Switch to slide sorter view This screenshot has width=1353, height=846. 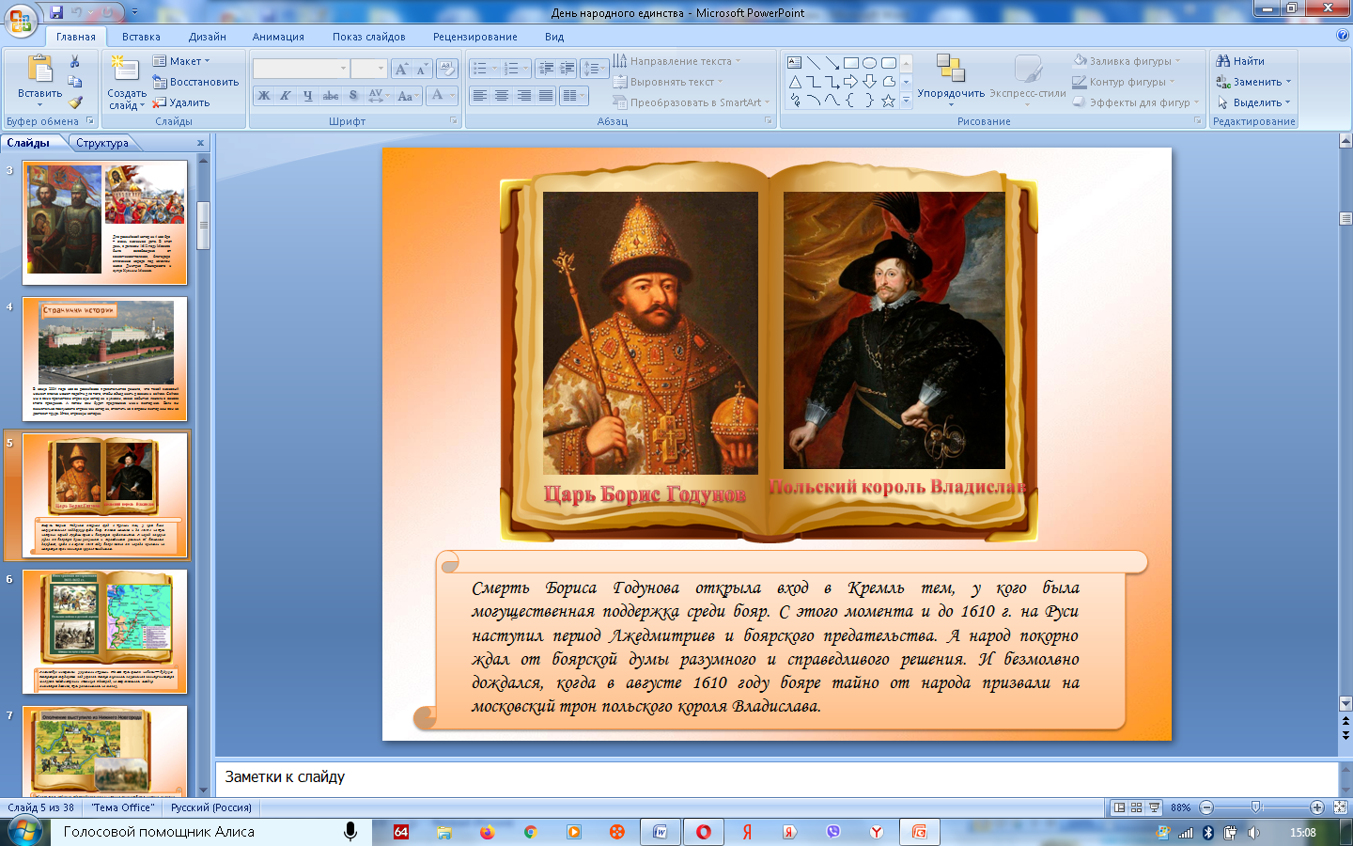click(1136, 807)
